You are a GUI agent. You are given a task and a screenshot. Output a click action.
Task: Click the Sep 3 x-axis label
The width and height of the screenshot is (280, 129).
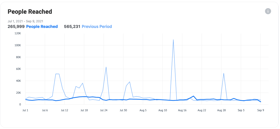point(241,110)
